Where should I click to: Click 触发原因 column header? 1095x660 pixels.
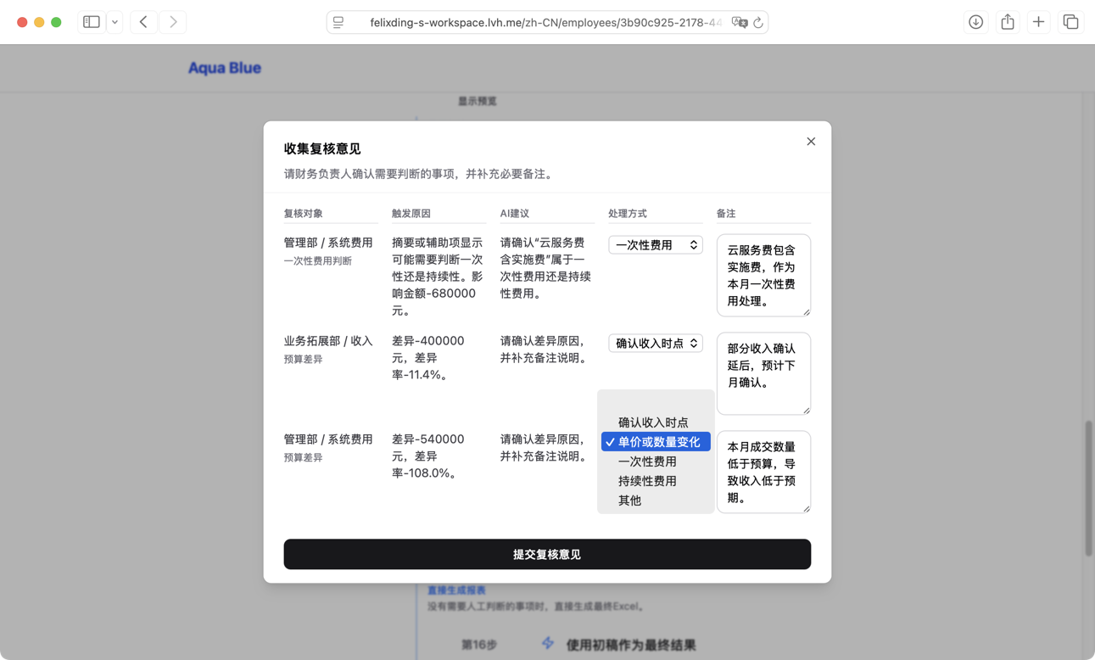[411, 213]
